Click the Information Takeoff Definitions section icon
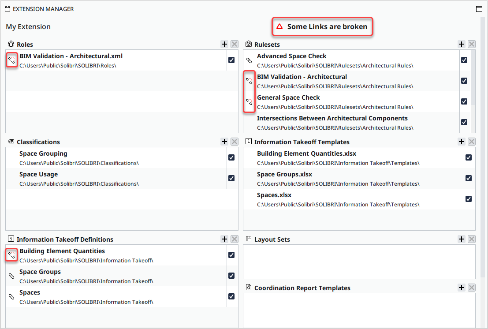 11,239
